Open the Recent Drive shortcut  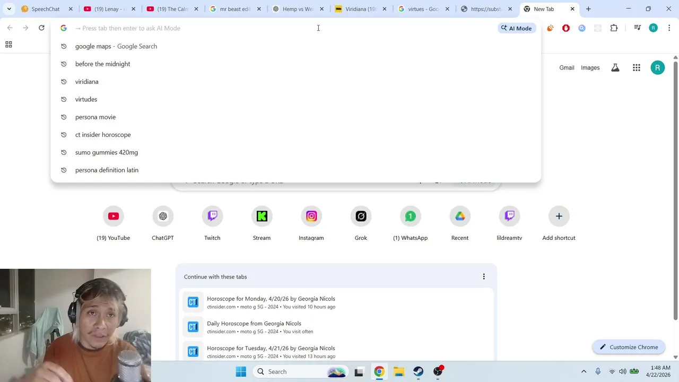(460, 223)
